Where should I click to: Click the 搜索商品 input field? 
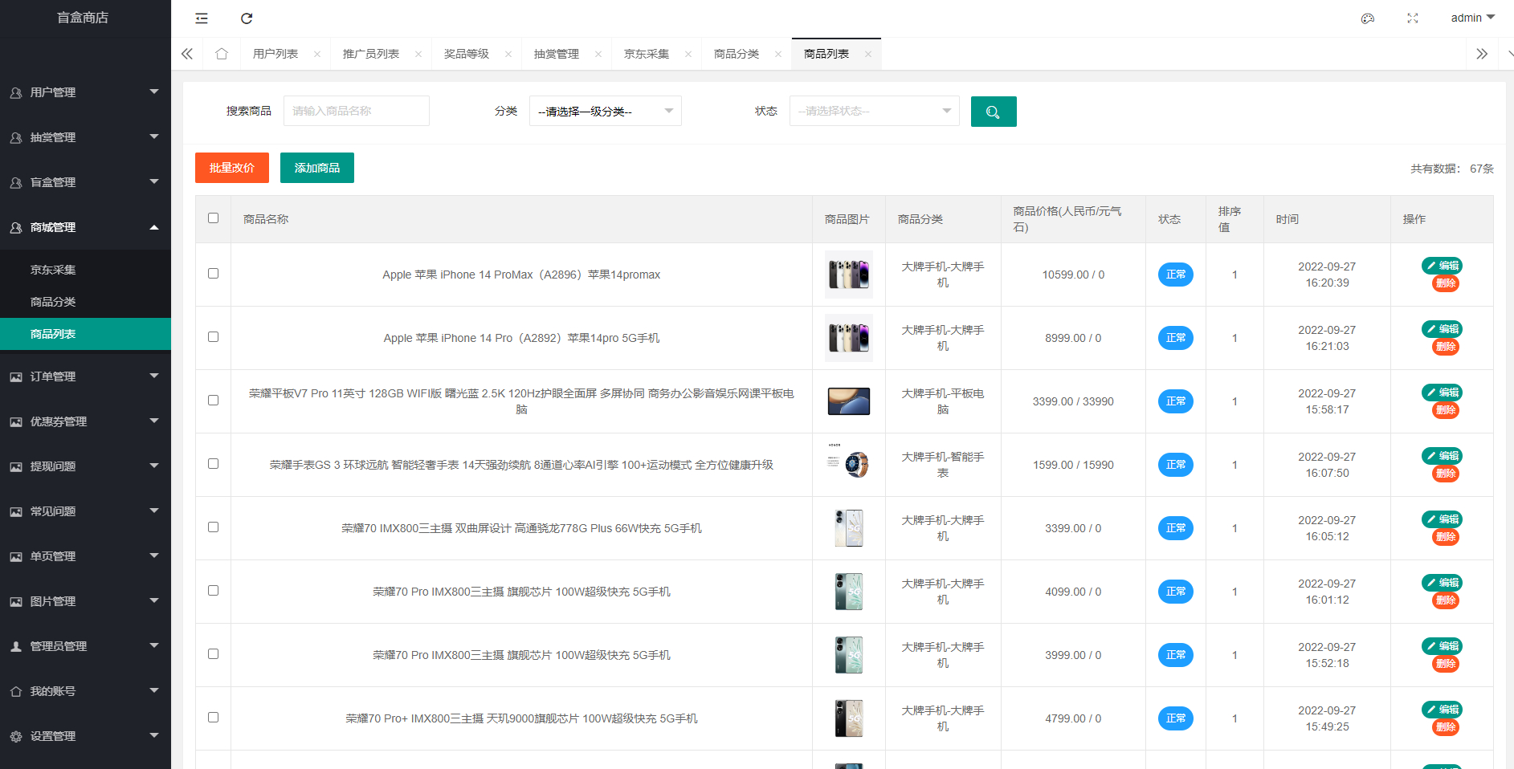pos(356,111)
